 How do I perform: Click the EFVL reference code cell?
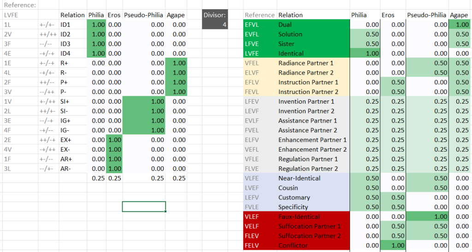pos(260,25)
